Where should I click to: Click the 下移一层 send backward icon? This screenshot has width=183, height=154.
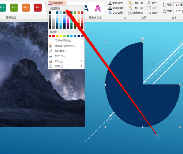130,8
